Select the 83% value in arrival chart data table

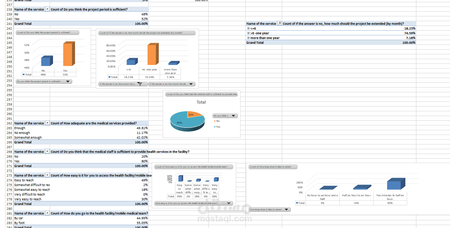[390, 203]
